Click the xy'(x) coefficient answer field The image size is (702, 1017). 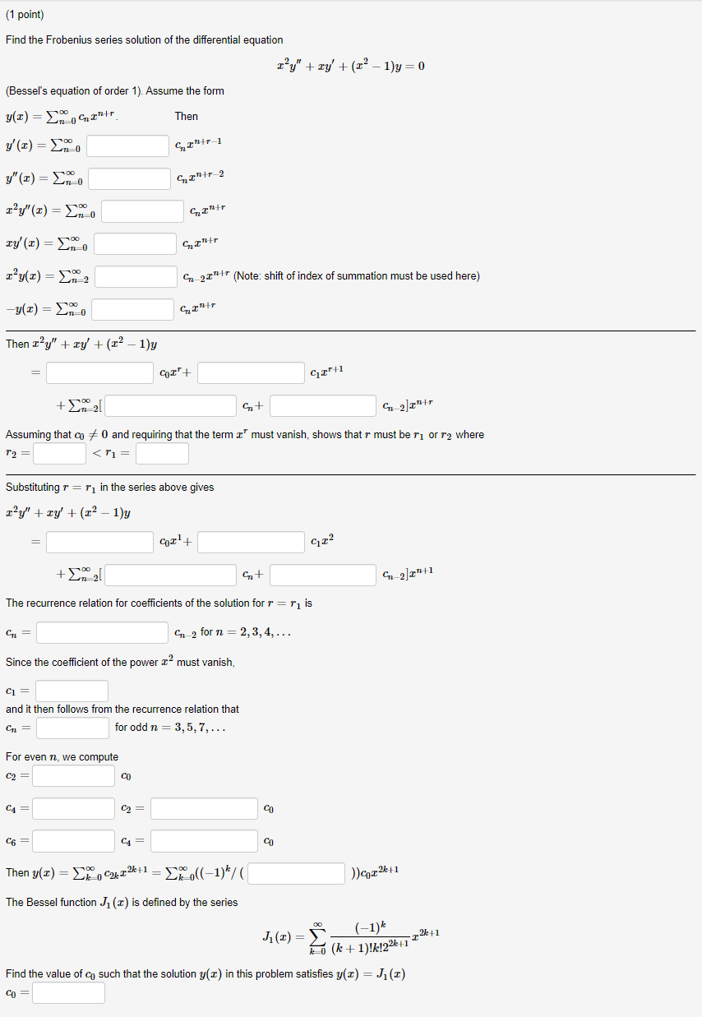[x=136, y=243]
